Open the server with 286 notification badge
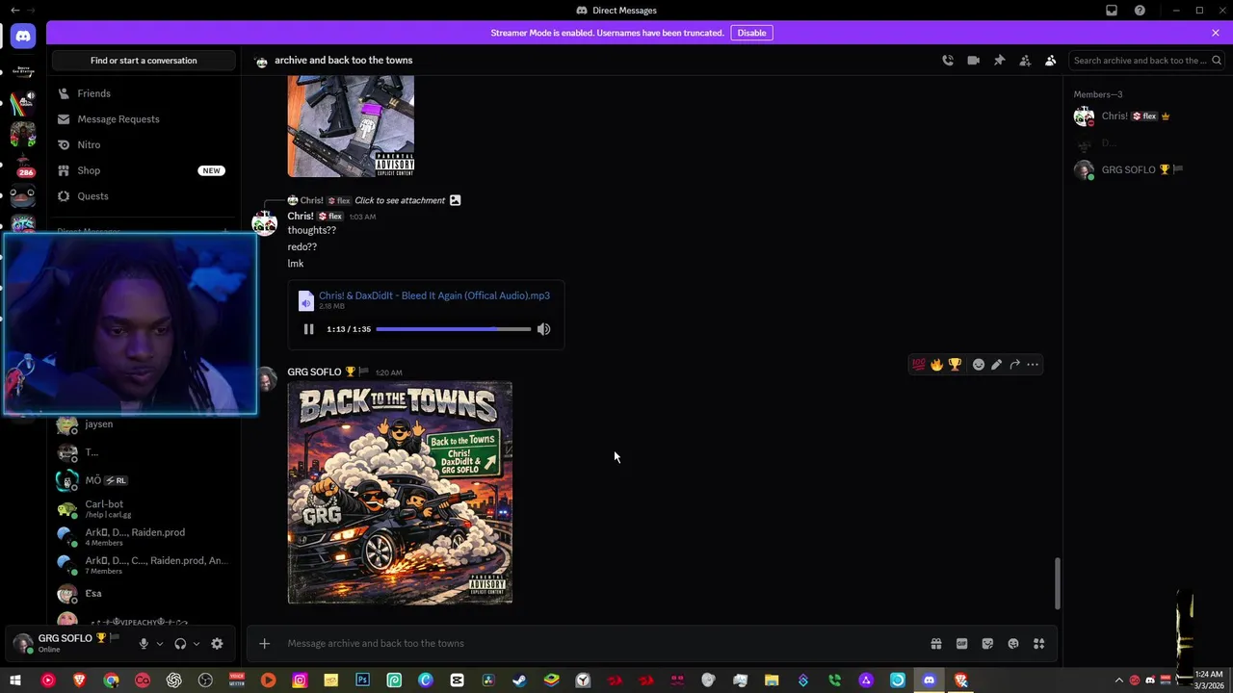Viewport: 1233px width, 693px height. click(24, 166)
